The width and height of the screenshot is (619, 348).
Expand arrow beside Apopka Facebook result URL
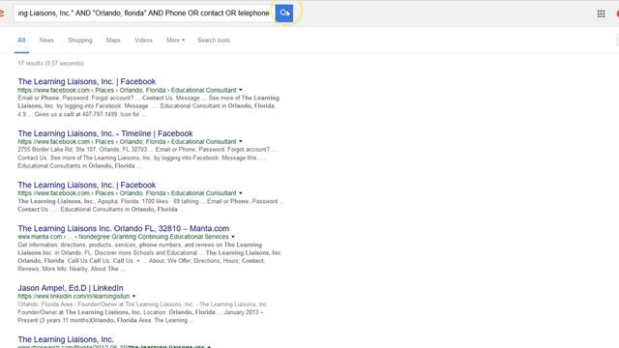click(x=241, y=193)
